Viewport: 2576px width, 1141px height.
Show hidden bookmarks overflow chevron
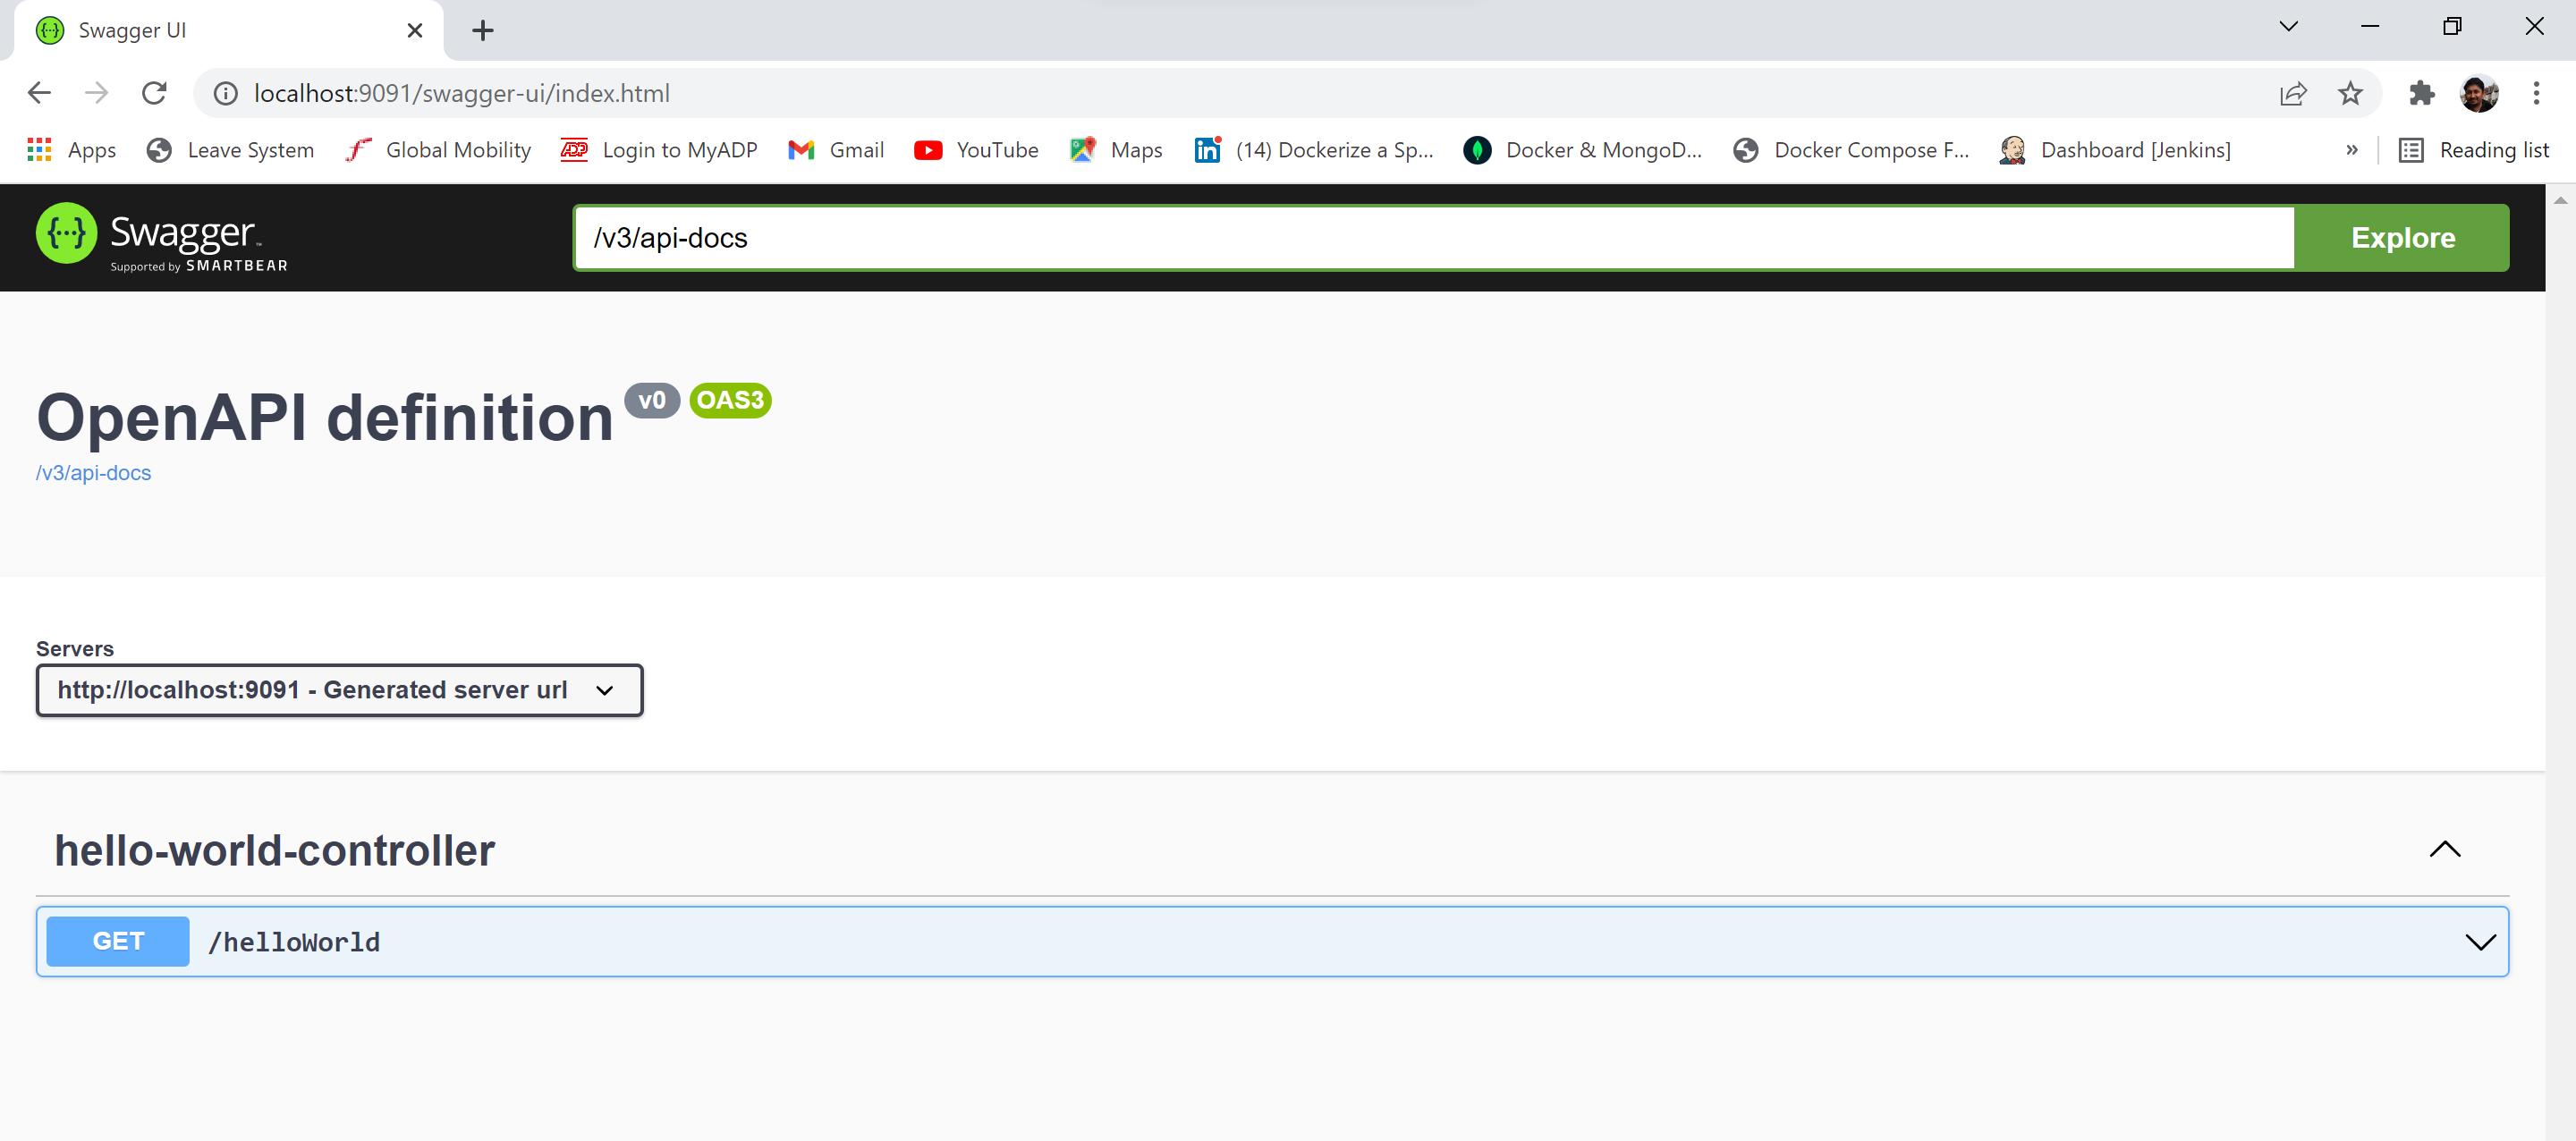click(2351, 150)
